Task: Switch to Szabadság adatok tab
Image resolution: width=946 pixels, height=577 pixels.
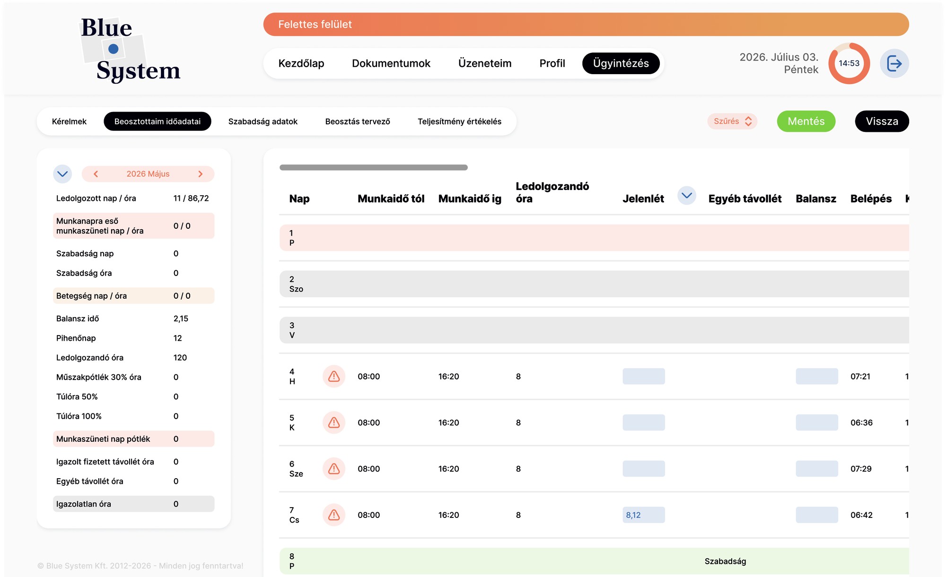Action: coord(263,121)
